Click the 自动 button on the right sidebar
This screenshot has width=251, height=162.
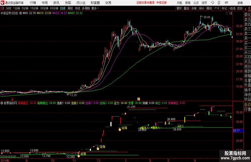click(x=247, y=105)
